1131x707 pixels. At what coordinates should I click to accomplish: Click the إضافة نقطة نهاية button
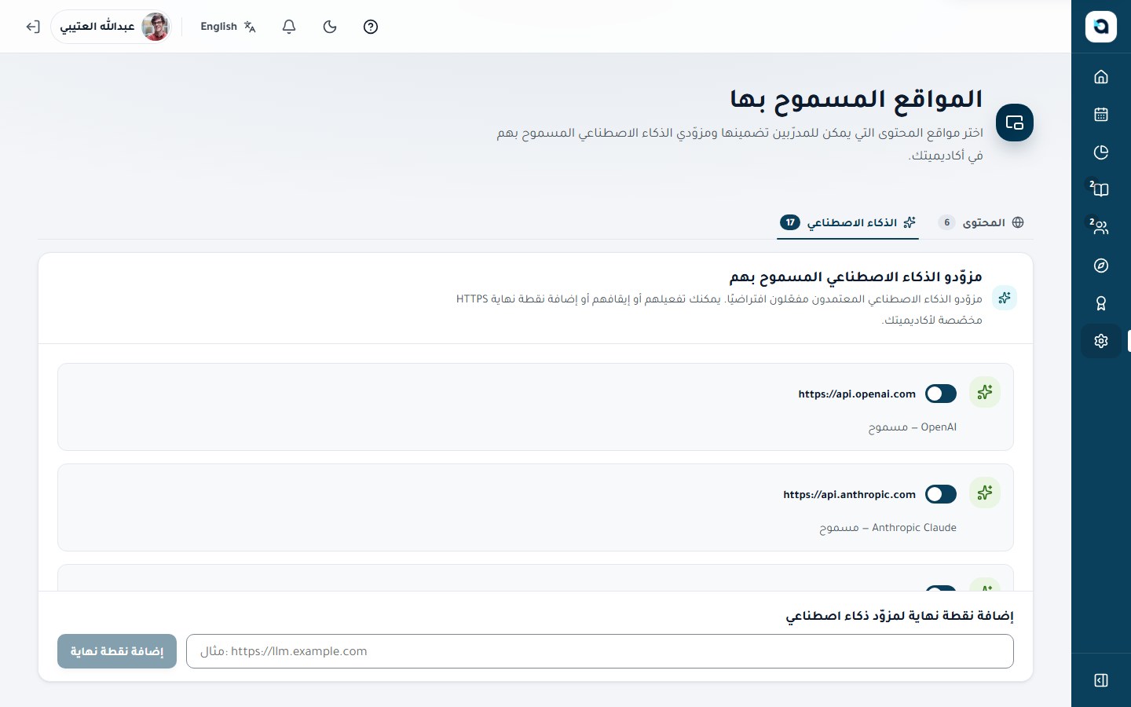tap(117, 651)
